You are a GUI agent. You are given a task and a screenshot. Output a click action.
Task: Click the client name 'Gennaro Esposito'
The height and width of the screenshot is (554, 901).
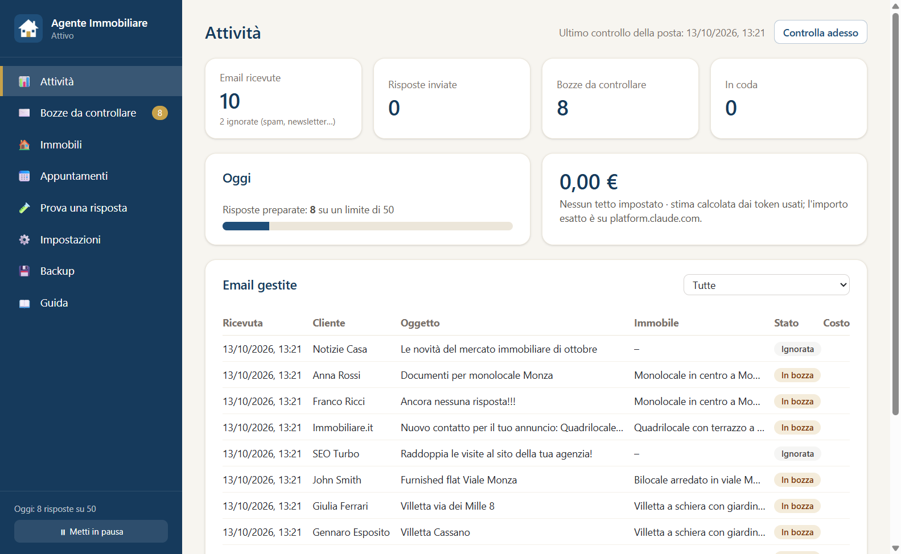351,532
